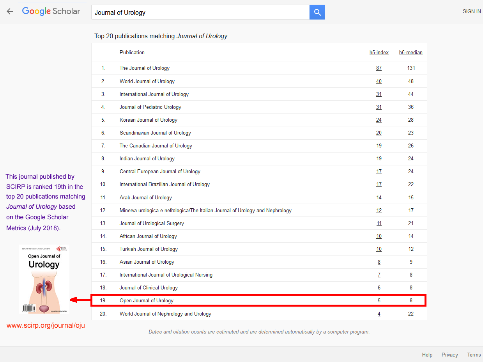Click the www.scirp.org/journal/oju link
The width and height of the screenshot is (483, 362).
[46, 325]
